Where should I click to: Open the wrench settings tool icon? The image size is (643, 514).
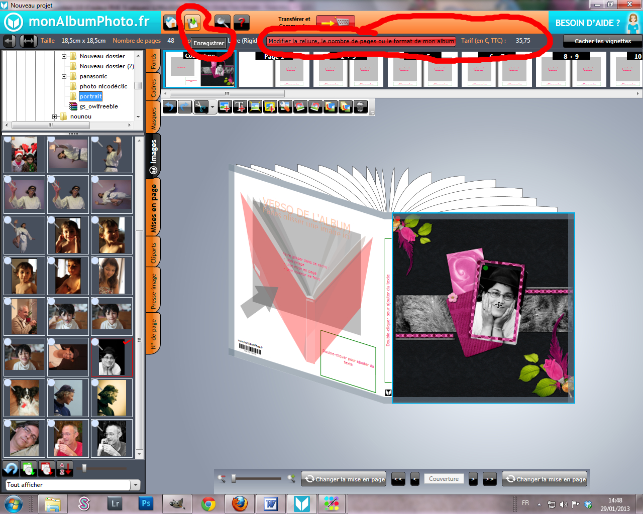(x=285, y=106)
